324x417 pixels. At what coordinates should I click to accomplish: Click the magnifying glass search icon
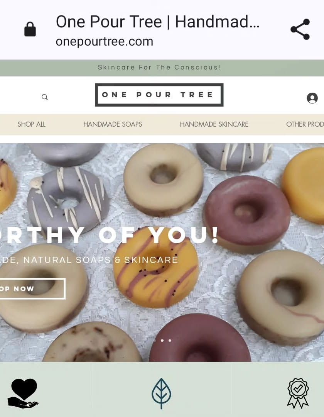(45, 97)
